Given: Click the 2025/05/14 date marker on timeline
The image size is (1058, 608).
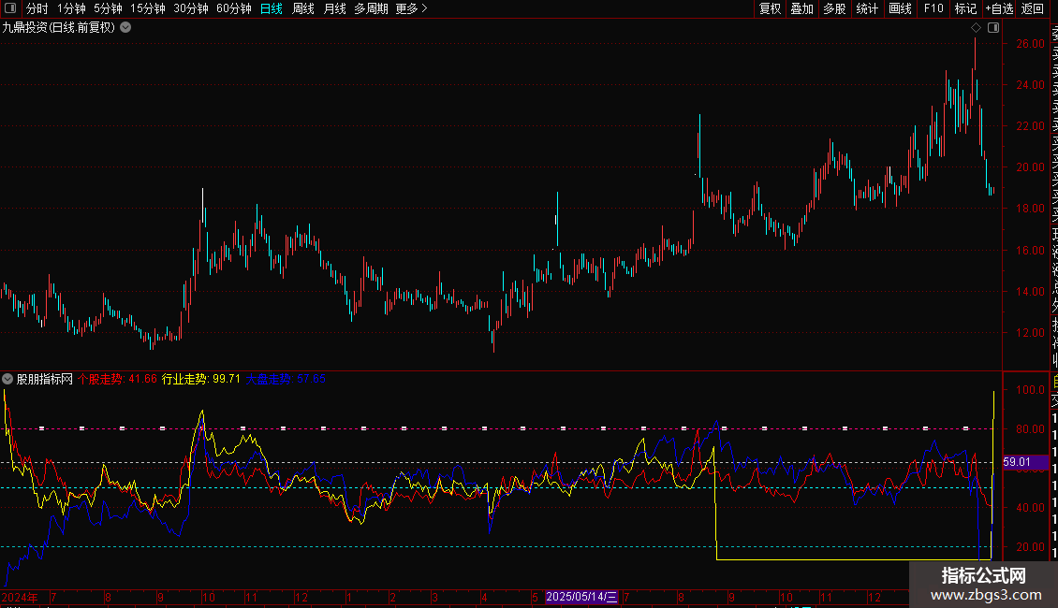Looking at the screenshot, I should [581, 596].
